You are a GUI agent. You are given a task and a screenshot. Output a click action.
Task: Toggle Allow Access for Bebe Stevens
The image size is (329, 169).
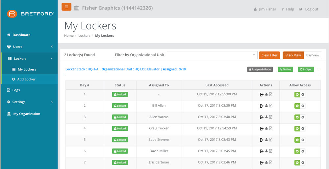[300, 140]
